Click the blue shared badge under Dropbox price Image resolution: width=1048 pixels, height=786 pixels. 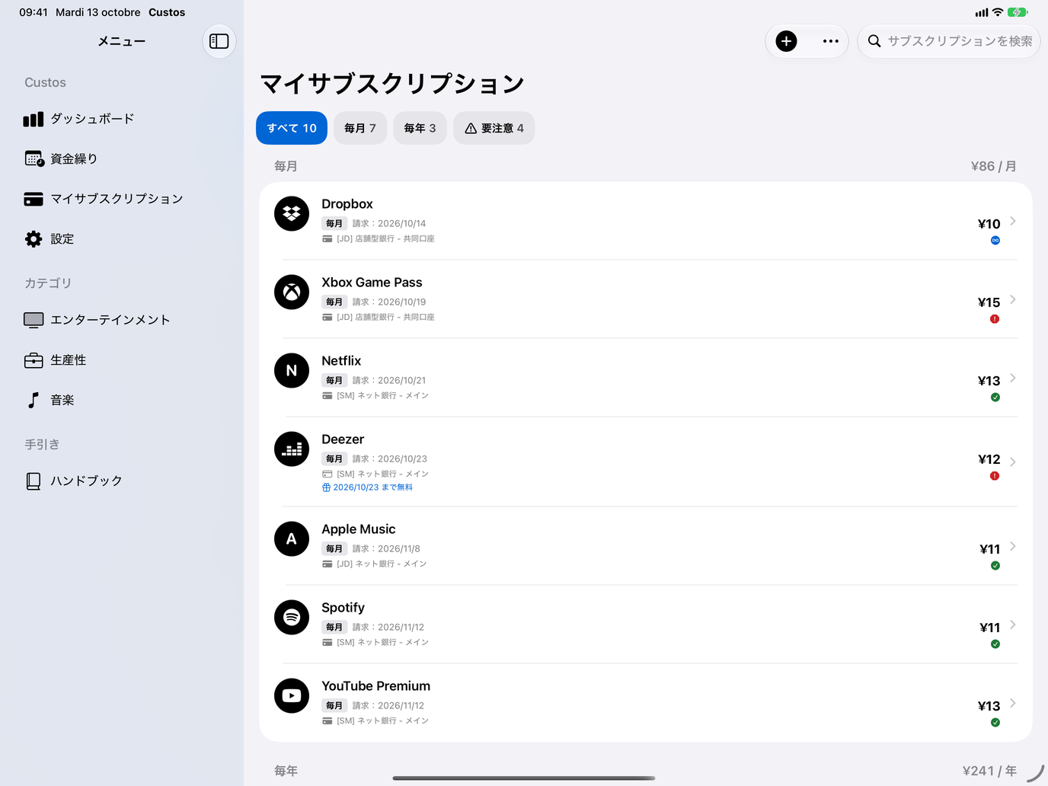click(x=995, y=241)
